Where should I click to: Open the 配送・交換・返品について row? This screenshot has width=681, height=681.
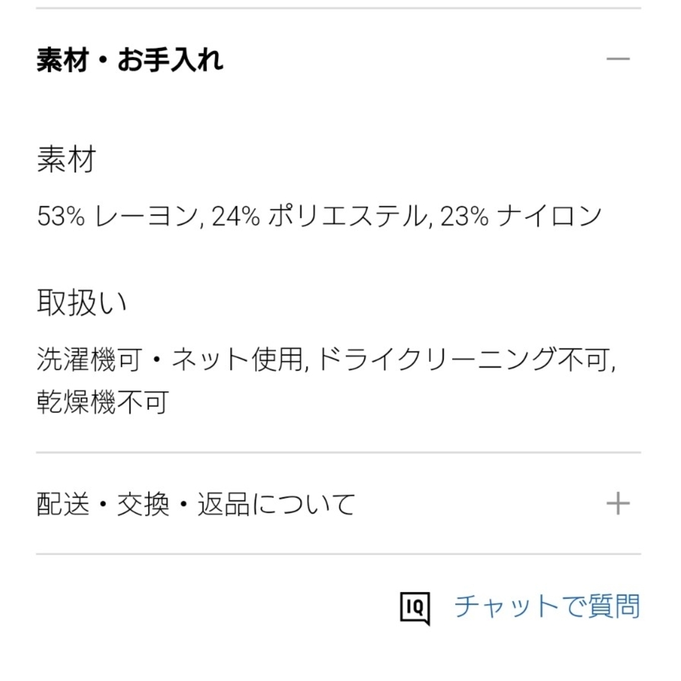(339, 504)
